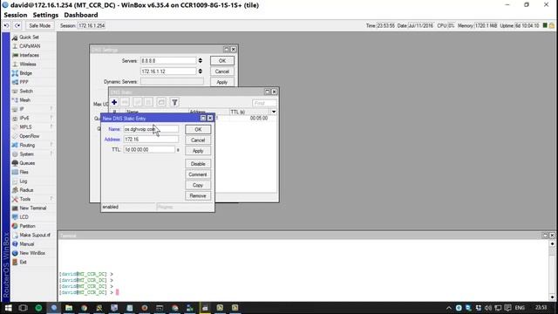
Task: Expand the IP submenu
Action: (22, 109)
